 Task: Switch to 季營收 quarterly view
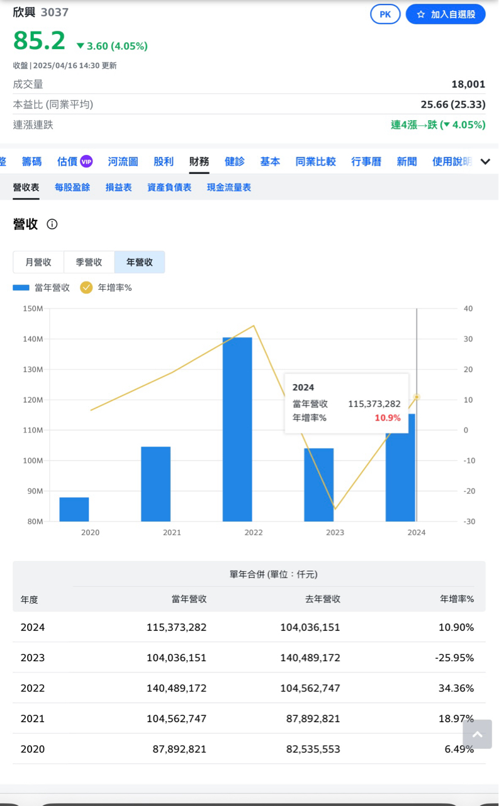[x=89, y=262]
